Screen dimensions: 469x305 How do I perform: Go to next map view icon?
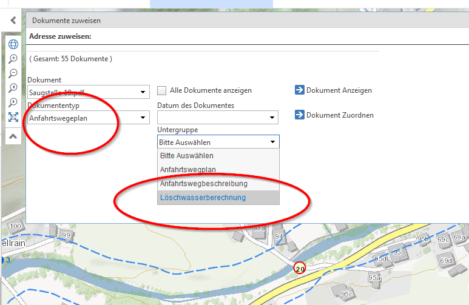[13, 102]
